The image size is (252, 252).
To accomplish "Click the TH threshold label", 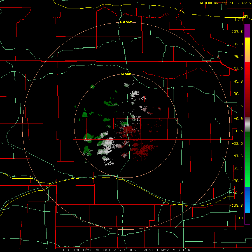I will pos(241,218).
